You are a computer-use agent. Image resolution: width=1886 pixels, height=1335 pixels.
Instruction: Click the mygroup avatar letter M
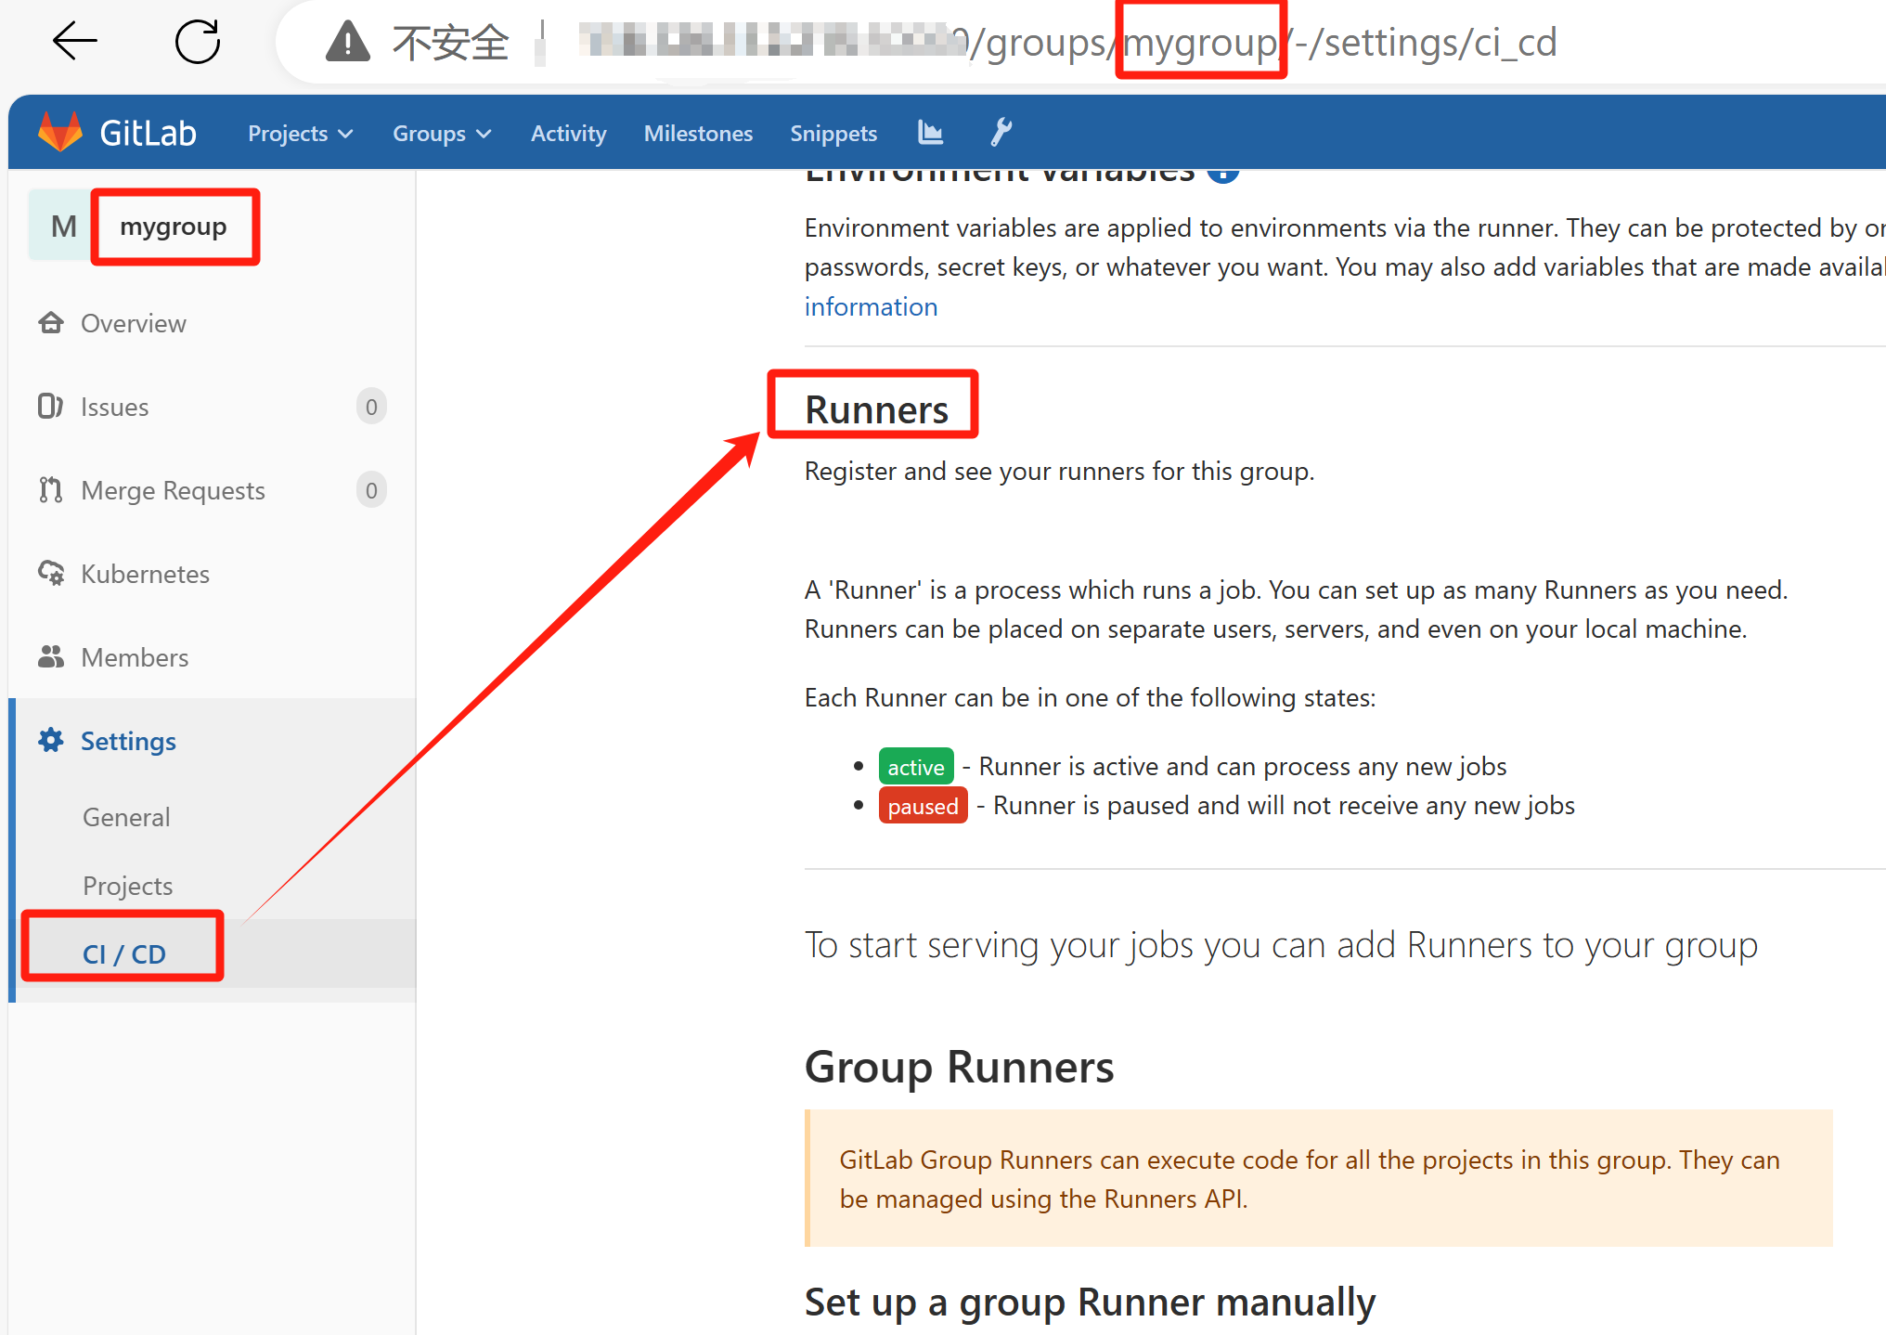[x=63, y=226]
